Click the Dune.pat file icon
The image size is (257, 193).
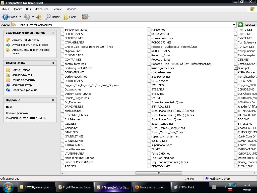[235, 68]
